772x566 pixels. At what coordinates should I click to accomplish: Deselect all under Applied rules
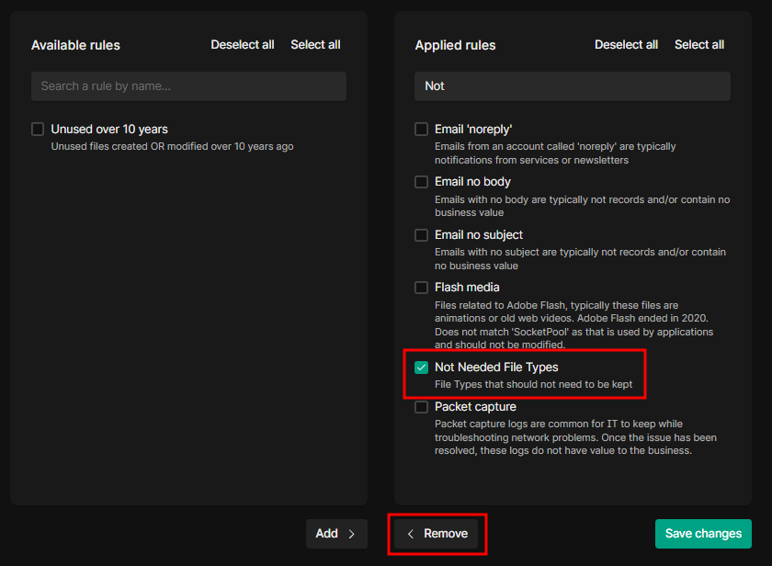tap(626, 45)
